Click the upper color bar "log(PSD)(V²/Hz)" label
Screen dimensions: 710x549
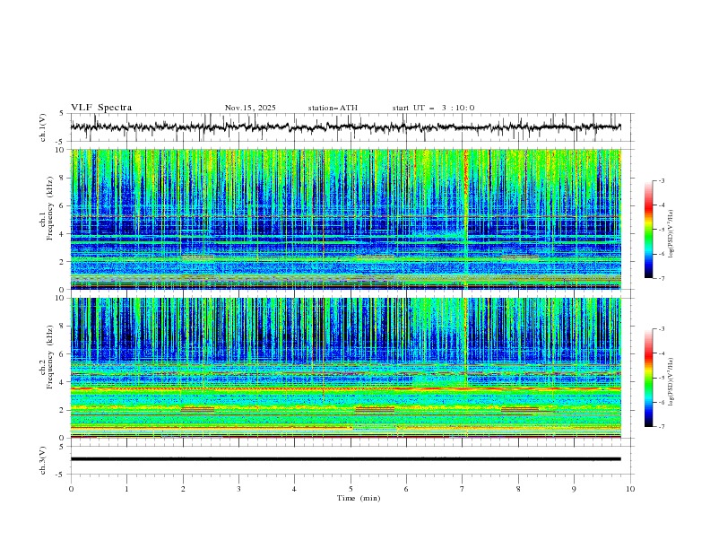[x=671, y=234]
